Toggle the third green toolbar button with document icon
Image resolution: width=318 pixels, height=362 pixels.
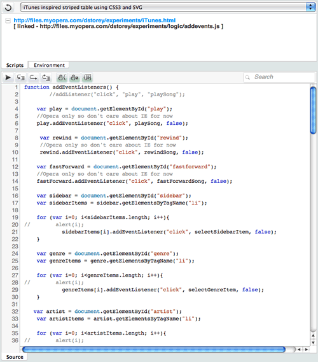[x=87, y=78]
